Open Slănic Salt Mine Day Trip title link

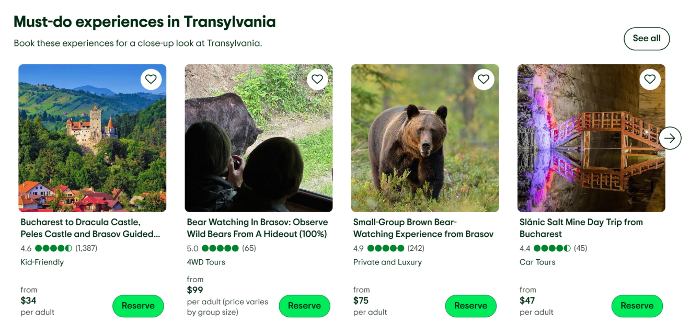coord(581,228)
